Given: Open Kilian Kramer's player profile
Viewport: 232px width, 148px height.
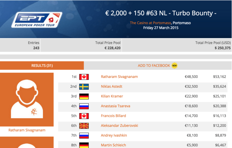Looking at the screenshot, I should 112,96.
